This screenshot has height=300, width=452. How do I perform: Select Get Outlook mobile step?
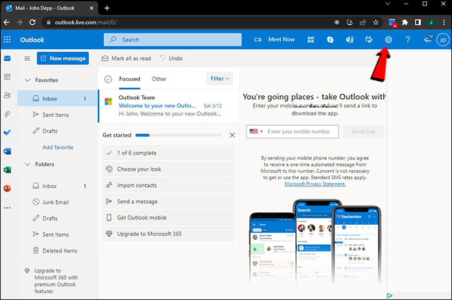(169, 218)
